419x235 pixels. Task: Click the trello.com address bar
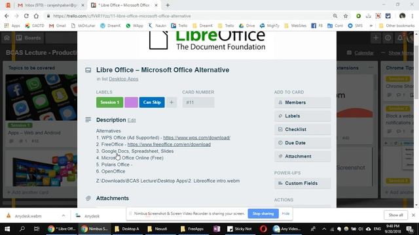[187, 16]
